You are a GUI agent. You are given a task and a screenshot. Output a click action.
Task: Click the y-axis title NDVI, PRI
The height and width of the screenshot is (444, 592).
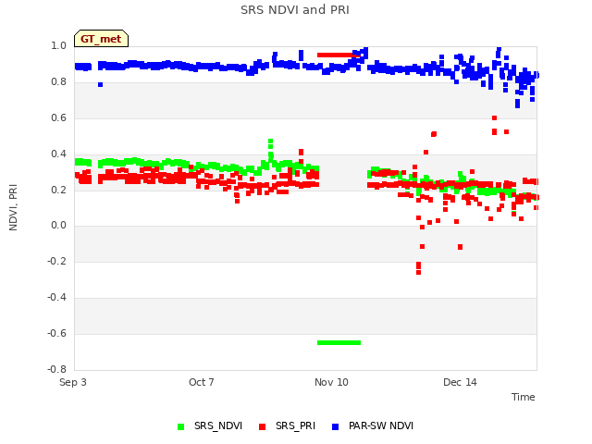point(13,207)
